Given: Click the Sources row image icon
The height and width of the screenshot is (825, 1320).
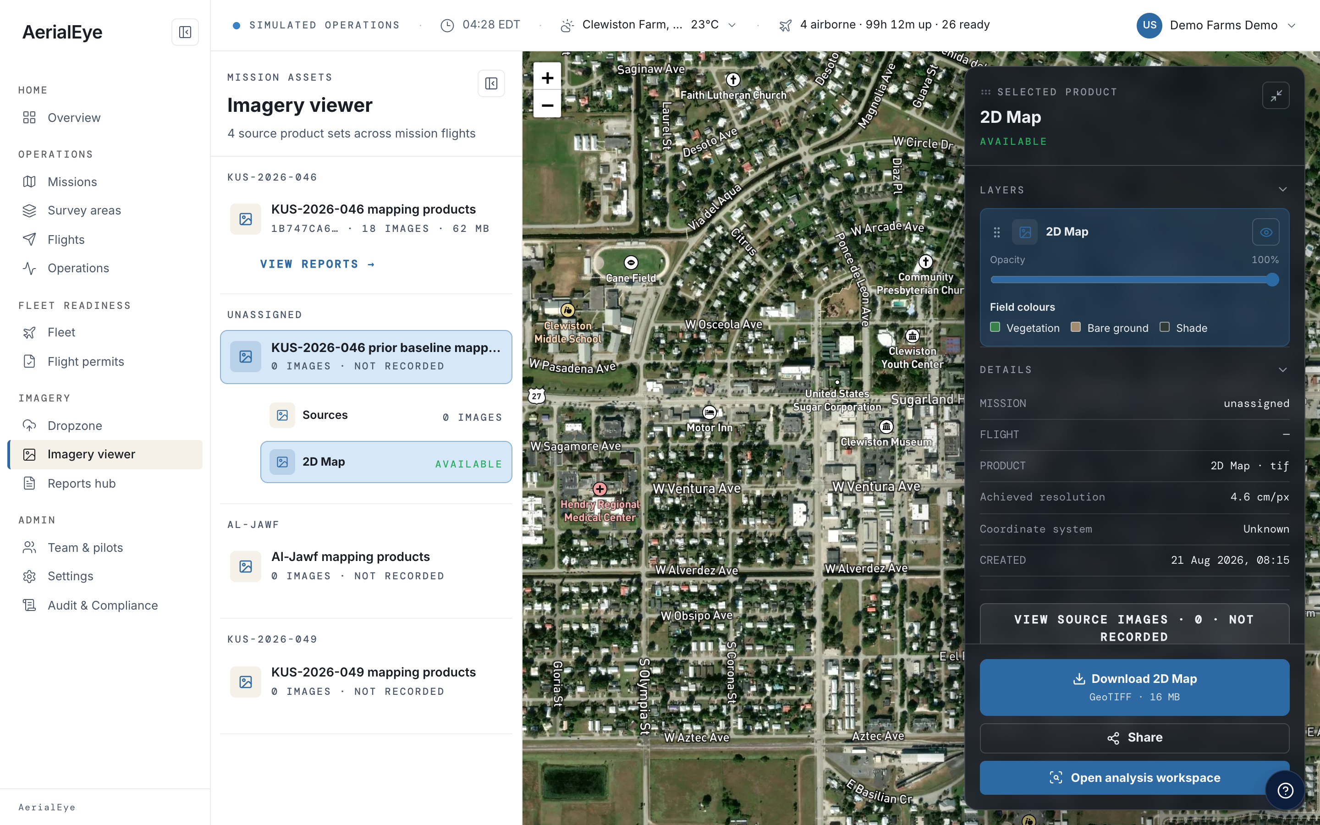Looking at the screenshot, I should click(x=282, y=415).
